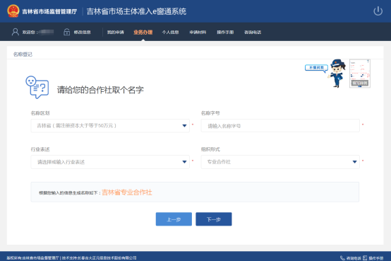
Task: Click the 吉林省市场监督管理厅 header text
Action: pos(49,11)
